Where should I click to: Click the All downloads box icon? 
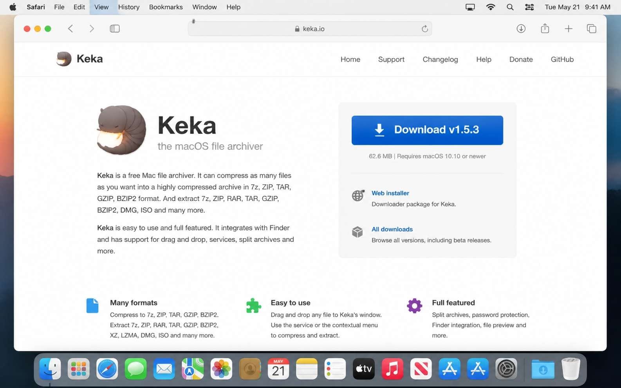pyautogui.click(x=357, y=232)
